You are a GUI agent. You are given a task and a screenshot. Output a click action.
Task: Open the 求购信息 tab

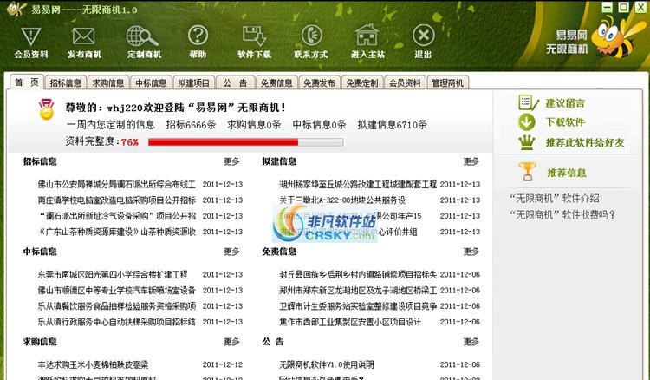coord(108,82)
